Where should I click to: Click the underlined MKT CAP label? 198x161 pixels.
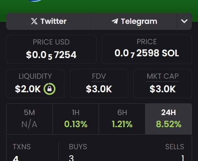coord(163,76)
